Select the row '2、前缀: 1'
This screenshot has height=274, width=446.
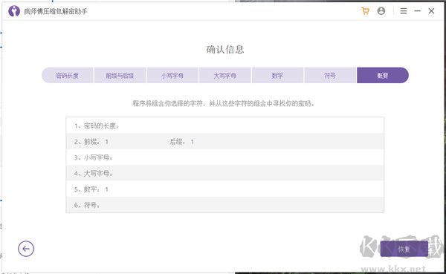click(x=225, y=142)
